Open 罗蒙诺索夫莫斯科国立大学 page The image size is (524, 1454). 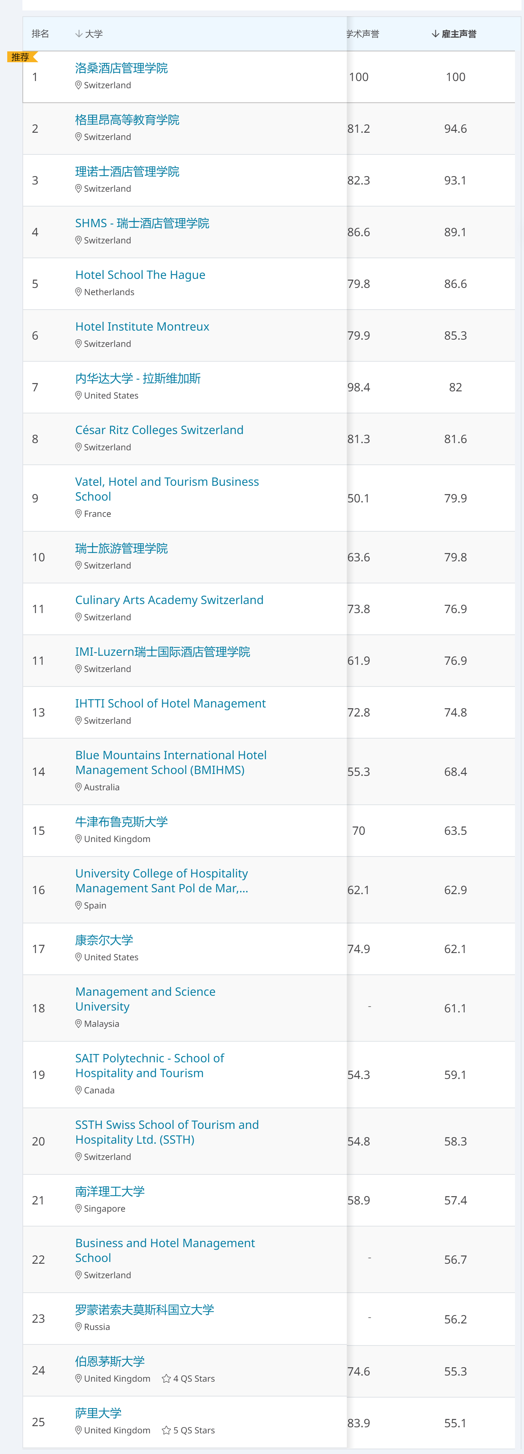(x=144, y=1309)
